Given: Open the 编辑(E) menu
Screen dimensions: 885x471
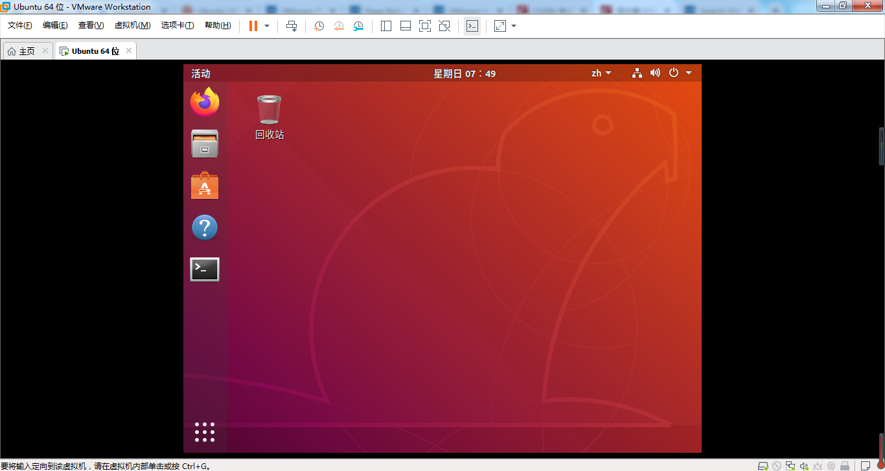Looking at the screenshot, I should (55, 25).
